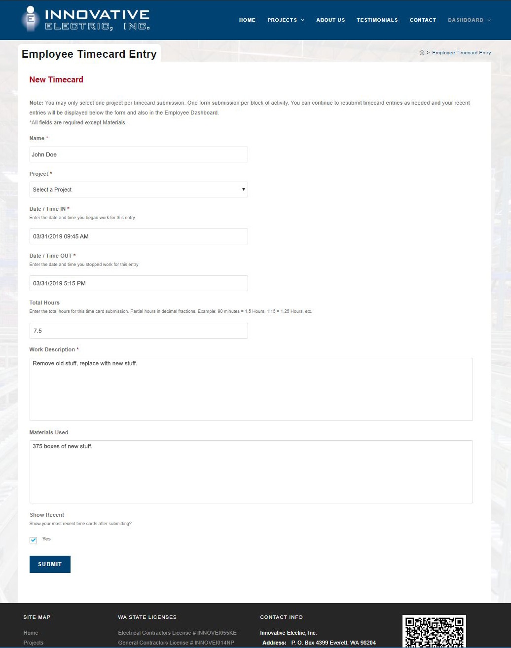Open the Contact nav item

pos(423,20)
